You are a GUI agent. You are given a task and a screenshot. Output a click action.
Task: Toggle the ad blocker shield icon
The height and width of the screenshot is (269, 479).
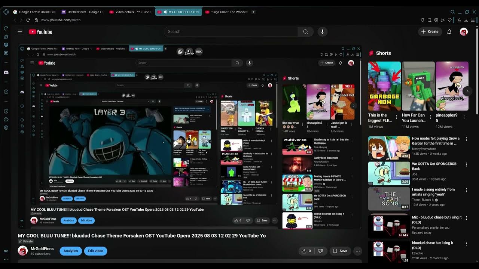(436, 20)
